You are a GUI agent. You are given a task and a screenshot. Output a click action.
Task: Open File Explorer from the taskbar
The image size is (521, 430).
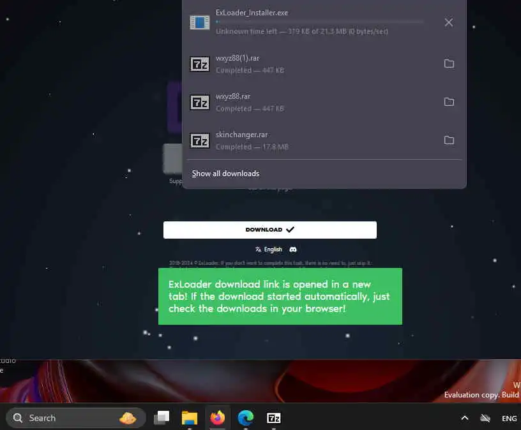(x=190, y=418)
